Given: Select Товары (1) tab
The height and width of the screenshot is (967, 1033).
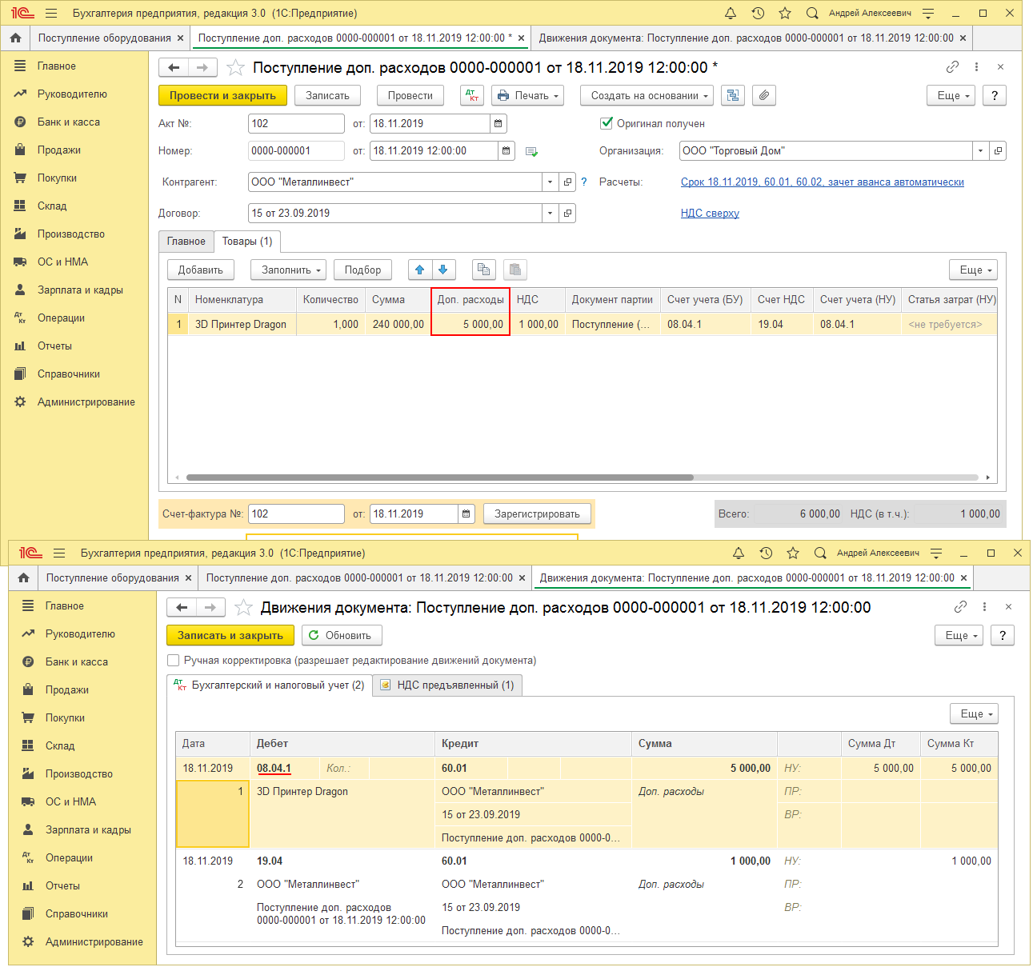Looking at the screenshot, I should (247, 241).
